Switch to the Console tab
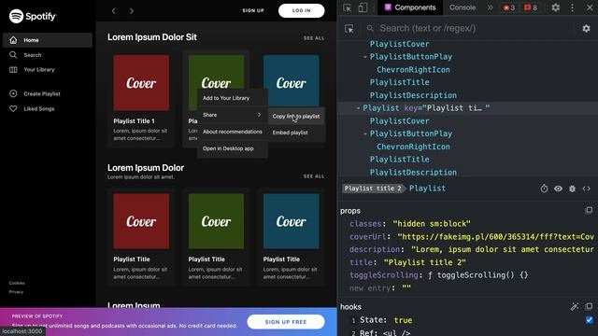 click(463, 7)
